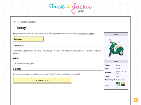Image resolution: width=141 pixels, height=105 pixels.
Task: Toggle the dark mode contrast button
Action: coord(136,100)
